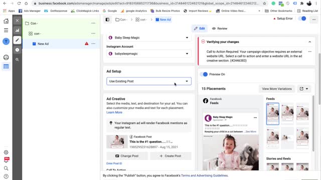Reload the page in browser

19,3
